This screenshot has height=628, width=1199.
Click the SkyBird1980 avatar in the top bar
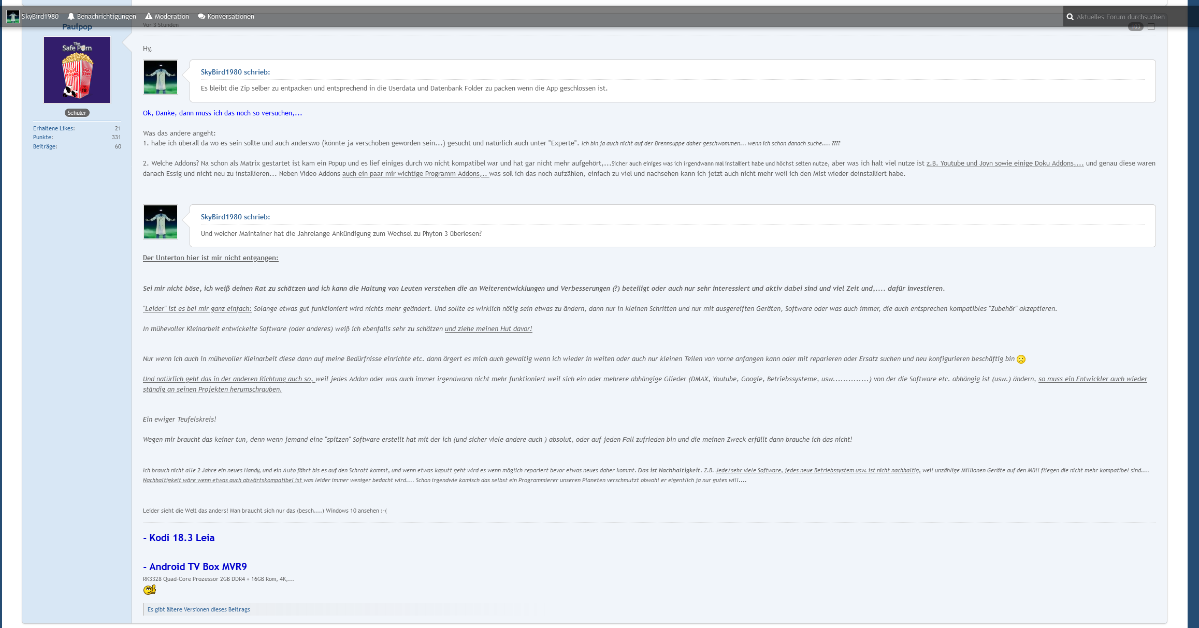[12, 17]
